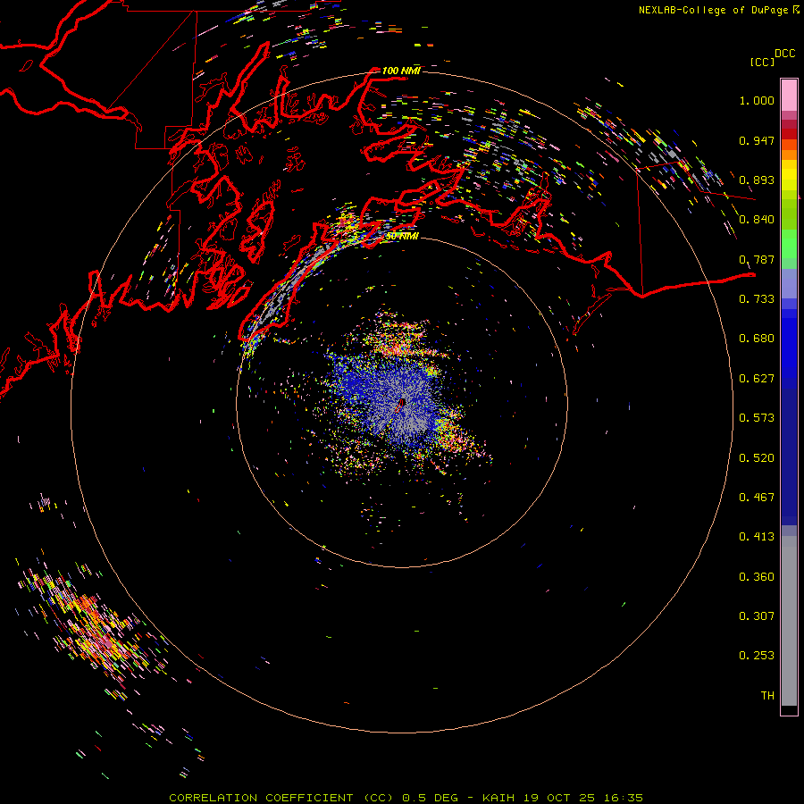
Task: Pick the orange segment of the color bar
Action: pos(789,155)
